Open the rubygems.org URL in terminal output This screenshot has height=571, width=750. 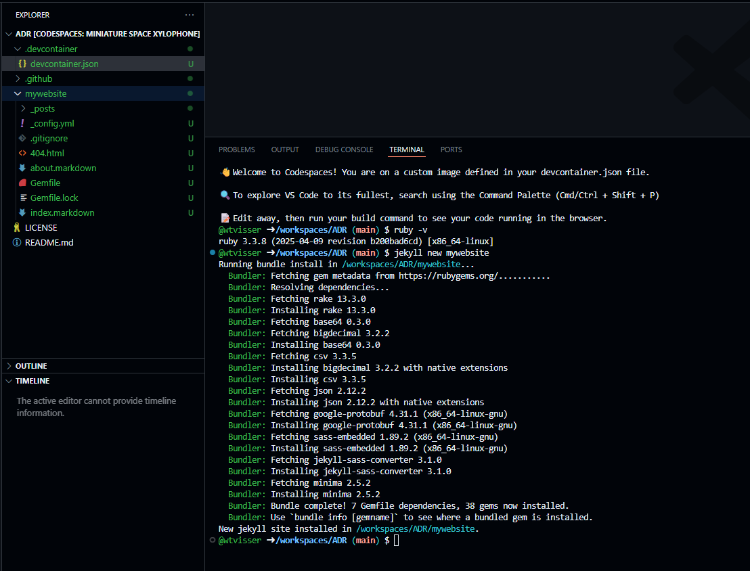click(x=448, y=276)
